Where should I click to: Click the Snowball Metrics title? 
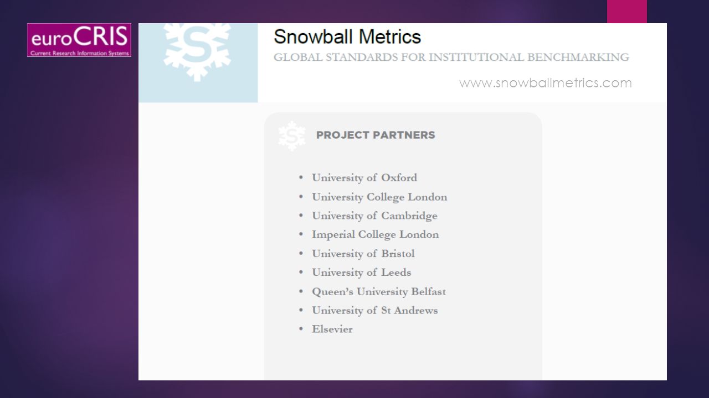click(347, 37)
